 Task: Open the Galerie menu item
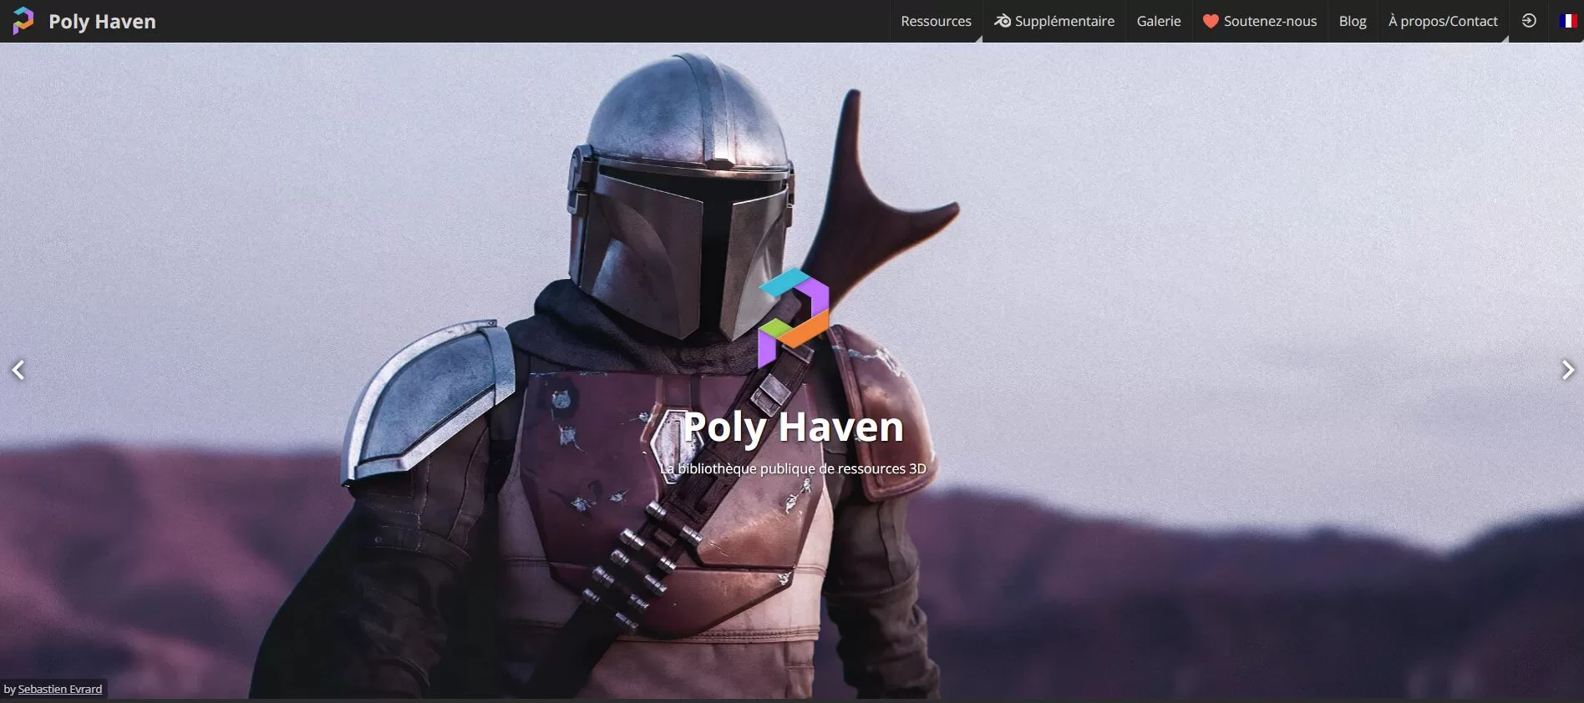coord(1158,21)
